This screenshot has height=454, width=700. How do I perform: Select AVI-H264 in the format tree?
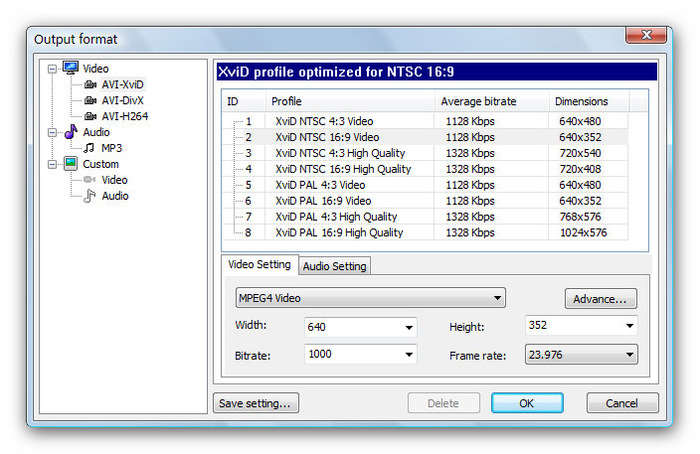click(125, 116)
